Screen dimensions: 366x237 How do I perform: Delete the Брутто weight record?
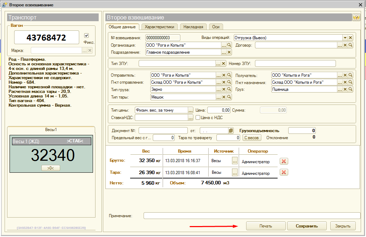pyautogui.click(x=284, y=161)
